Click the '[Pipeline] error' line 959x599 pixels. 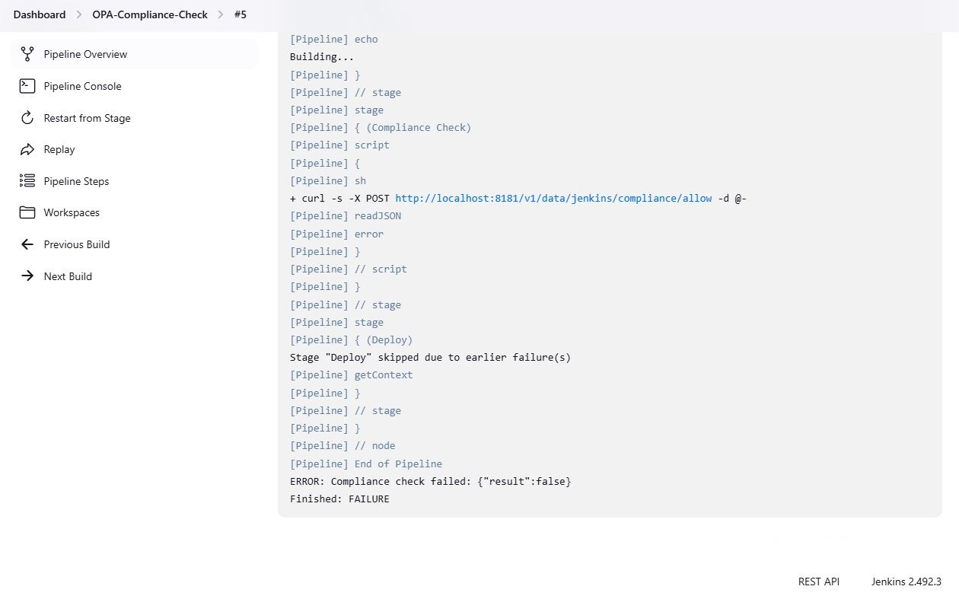[x=336, y=234]
